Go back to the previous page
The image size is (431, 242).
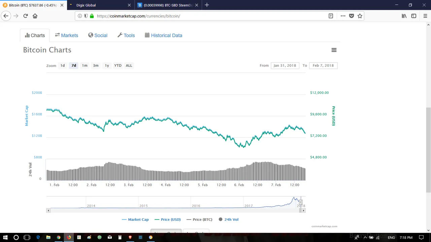pos(6,16)
